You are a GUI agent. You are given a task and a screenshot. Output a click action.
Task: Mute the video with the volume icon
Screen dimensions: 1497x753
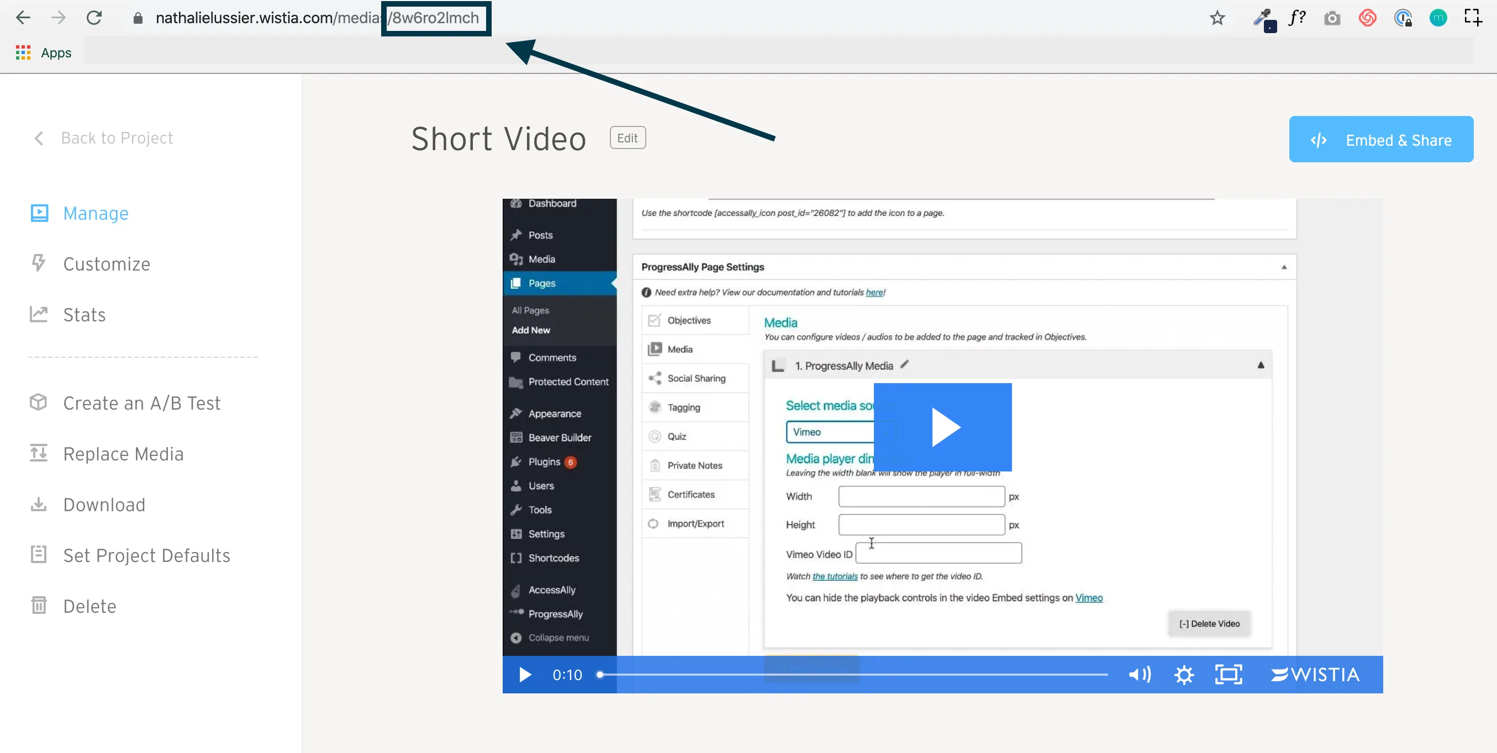1140,675
